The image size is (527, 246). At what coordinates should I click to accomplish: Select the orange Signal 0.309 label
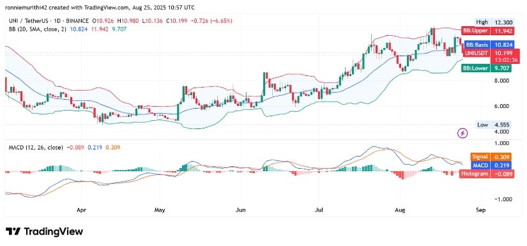click(491, 157)
